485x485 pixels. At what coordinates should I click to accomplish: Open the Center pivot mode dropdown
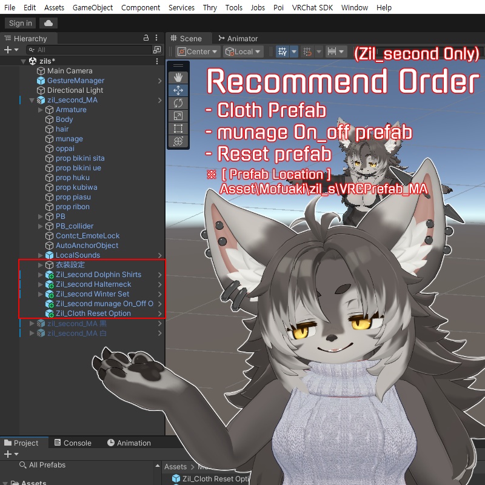pyautogui.click(x=198, y=52)
